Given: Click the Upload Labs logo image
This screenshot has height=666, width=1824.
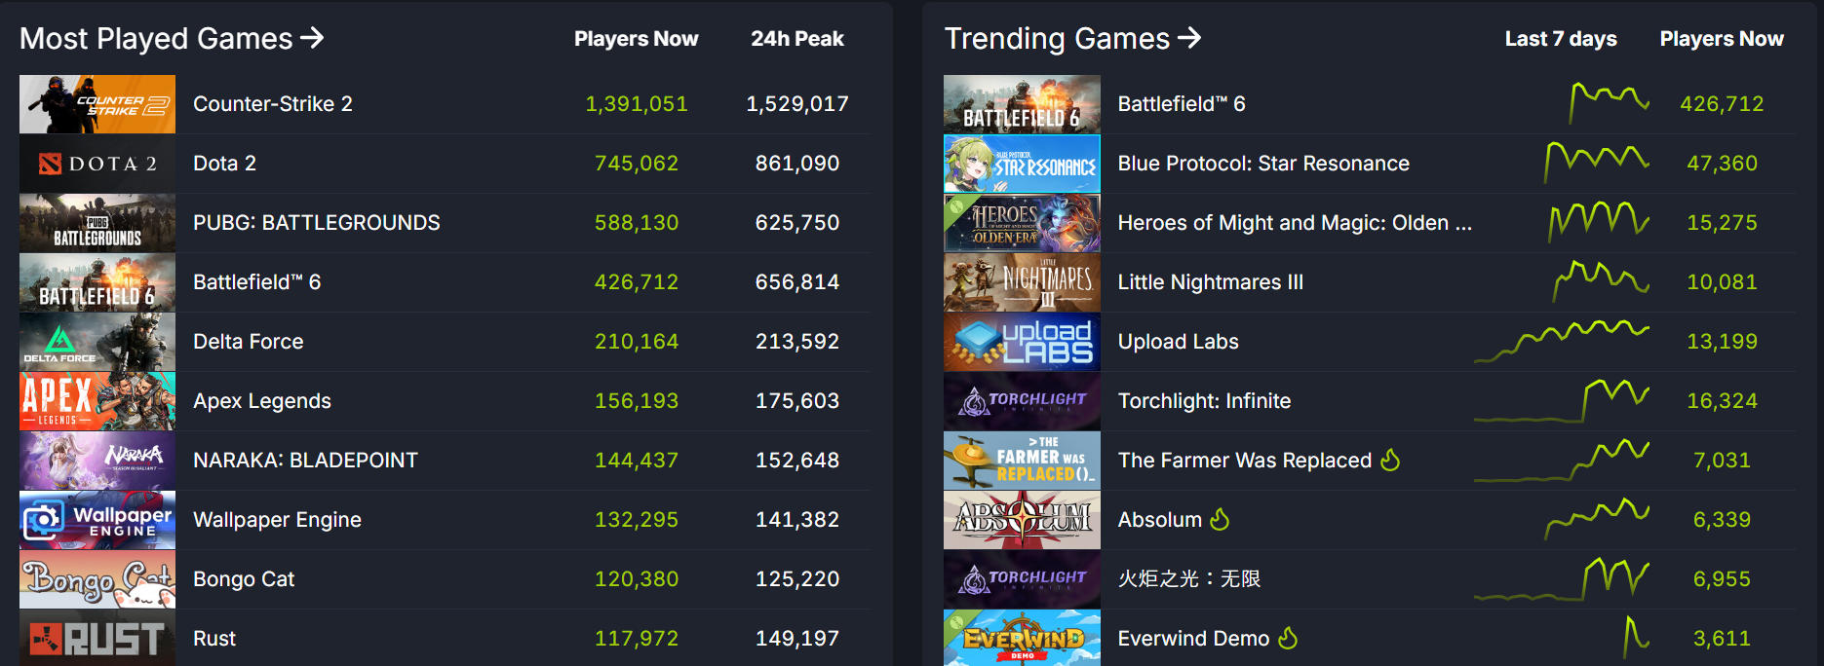Looking at the screenshot, I should (x=1022, y=342).
